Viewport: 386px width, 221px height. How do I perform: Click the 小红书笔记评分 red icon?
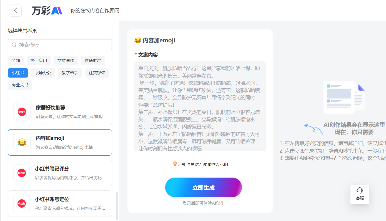[x=22, y=173]
